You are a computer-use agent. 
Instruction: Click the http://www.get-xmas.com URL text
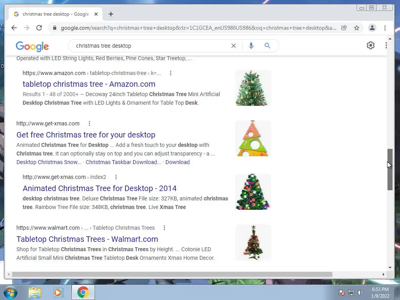coord(48,123)
